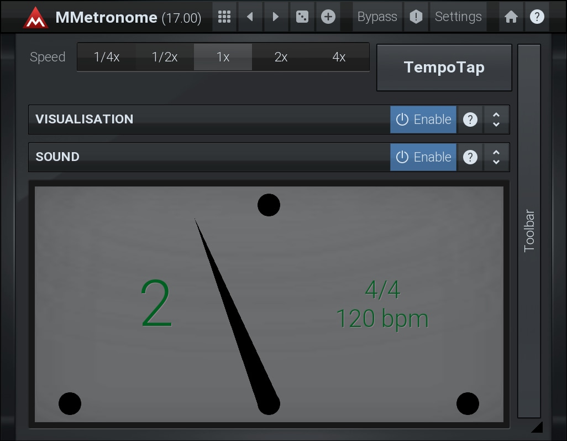
Task: Toggle the Visualisation Enable button
Action: [x=423, y=120]
